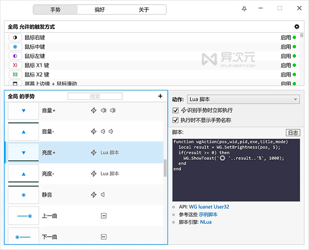Pin the window on top
This screenshot has height=250, width=309.
tap(244, 9)
